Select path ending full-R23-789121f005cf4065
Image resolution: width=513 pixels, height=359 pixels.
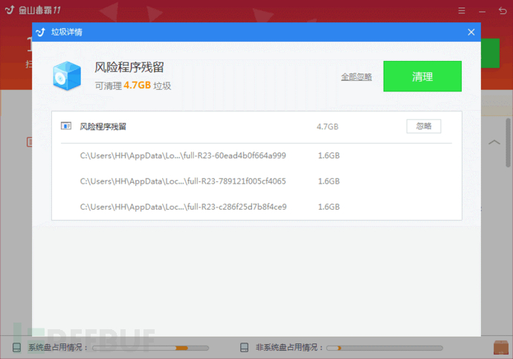pos(183,181)
